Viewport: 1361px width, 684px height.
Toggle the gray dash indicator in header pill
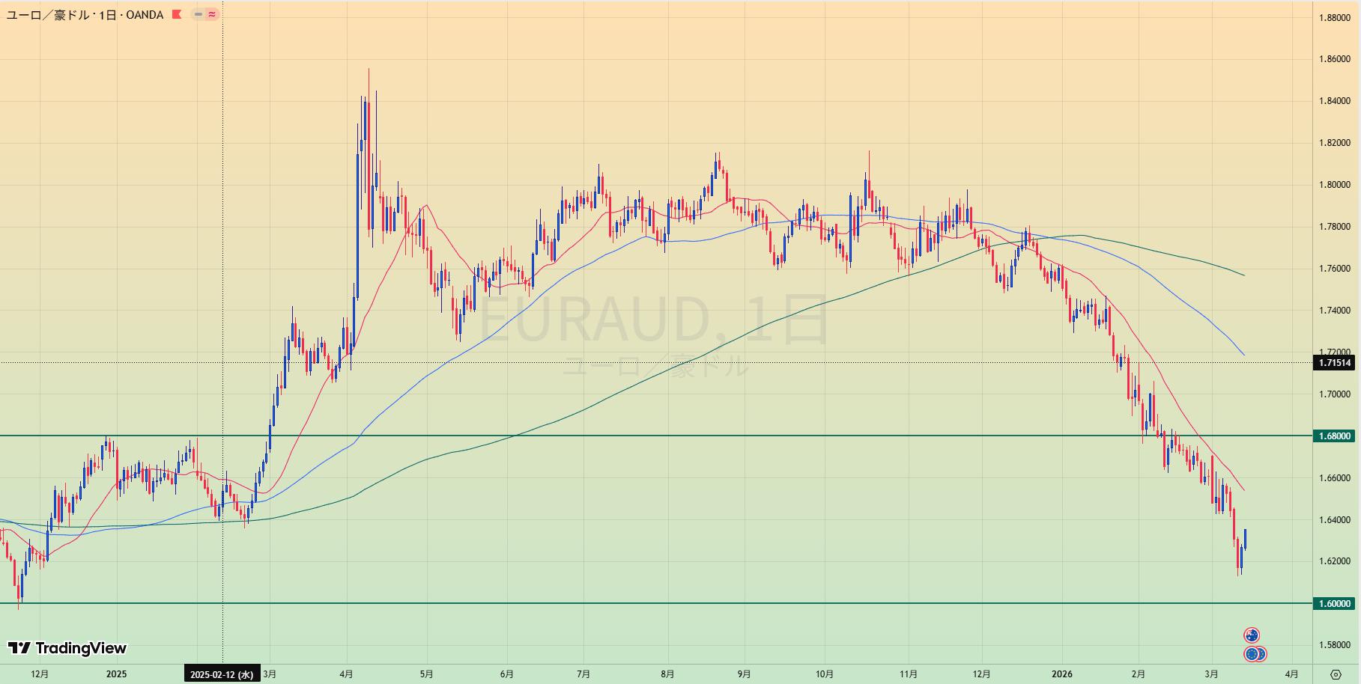point(198,14)
